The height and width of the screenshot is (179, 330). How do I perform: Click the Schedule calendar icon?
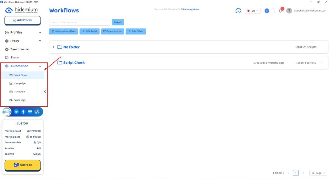tap(11, 92)
